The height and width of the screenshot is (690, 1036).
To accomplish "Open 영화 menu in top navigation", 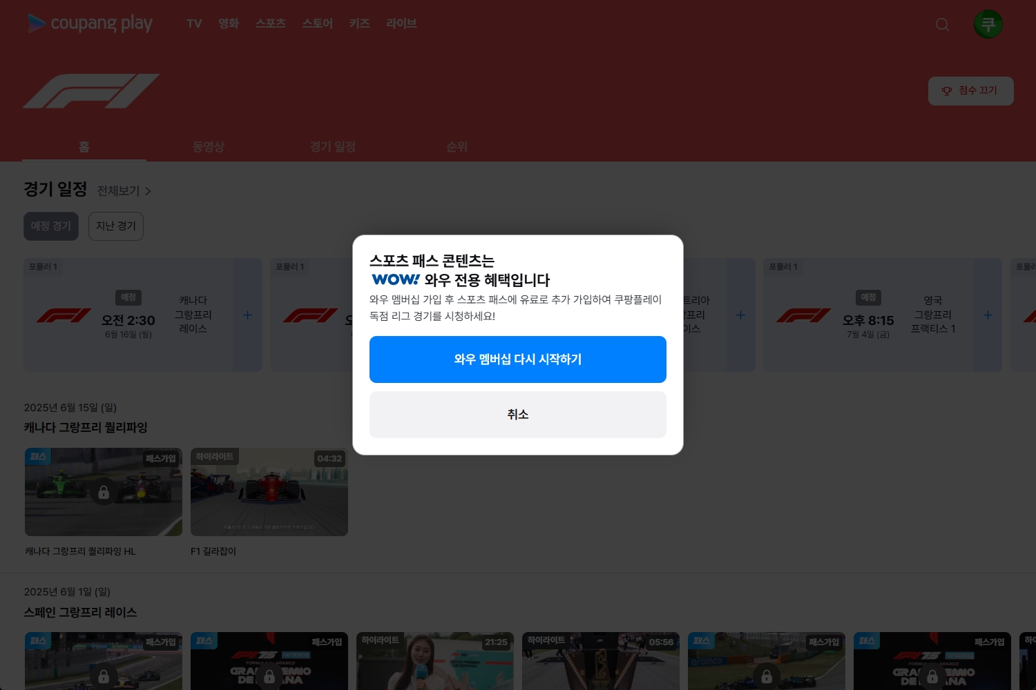I will coord(229,23).
